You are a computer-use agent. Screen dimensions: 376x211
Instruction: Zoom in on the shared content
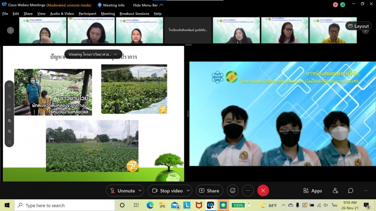point(9,121)
